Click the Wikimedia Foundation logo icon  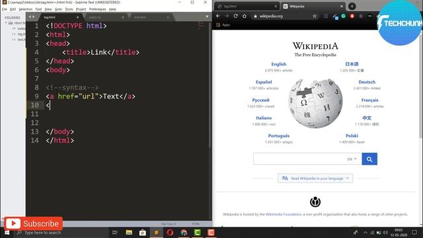pos(315,202)
